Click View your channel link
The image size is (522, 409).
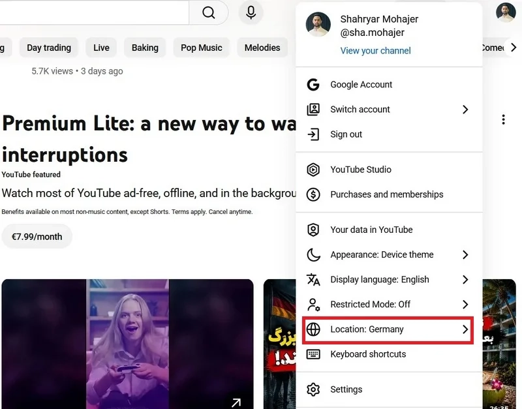click(x=375, y=51)
